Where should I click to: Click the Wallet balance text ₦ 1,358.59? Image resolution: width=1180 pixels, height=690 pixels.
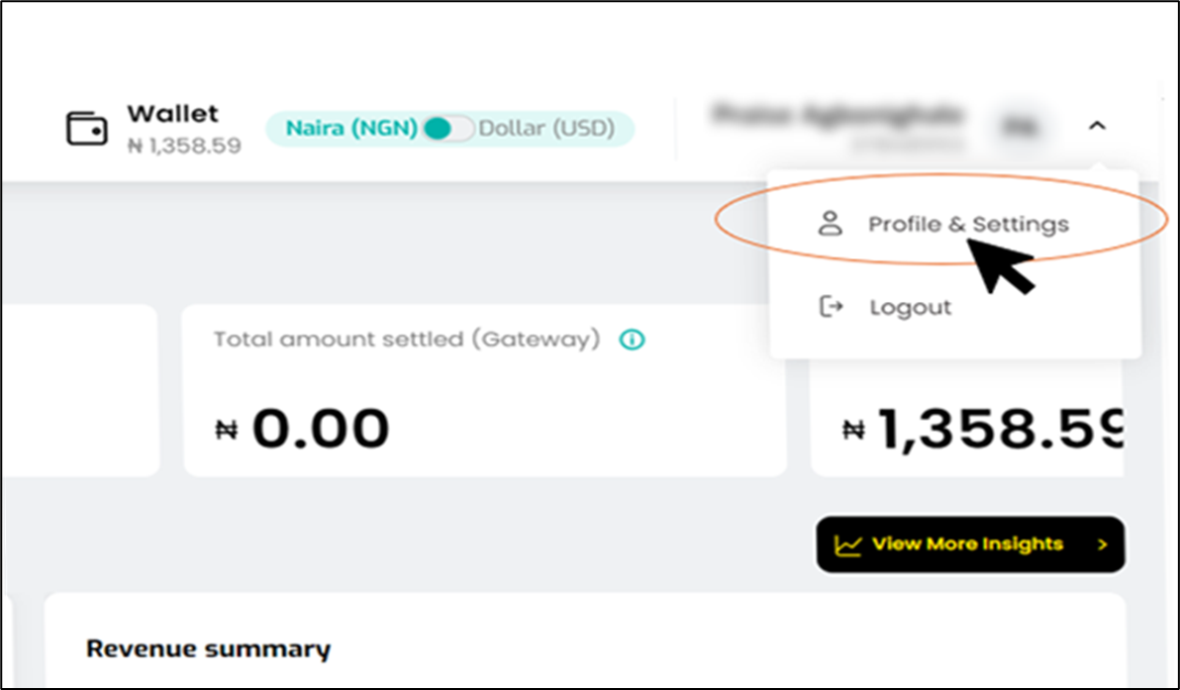click(184, 146)
